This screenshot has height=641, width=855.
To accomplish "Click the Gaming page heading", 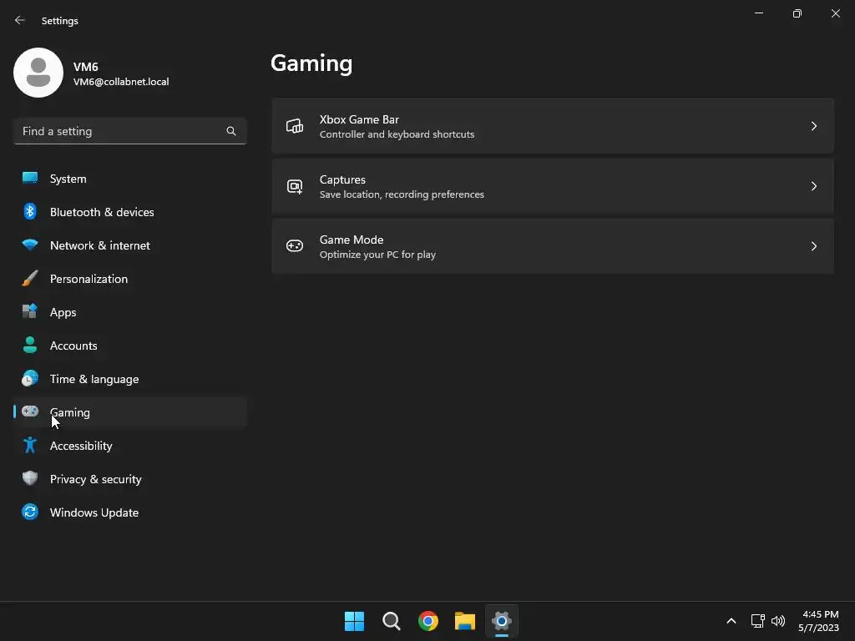I will [311, 63].
